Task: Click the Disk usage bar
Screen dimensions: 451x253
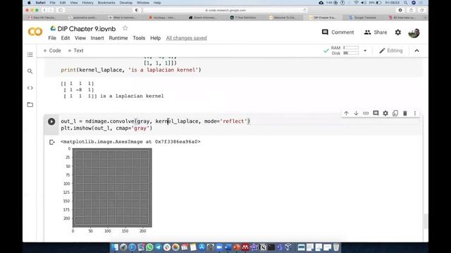Action: [x=351, y=53]
